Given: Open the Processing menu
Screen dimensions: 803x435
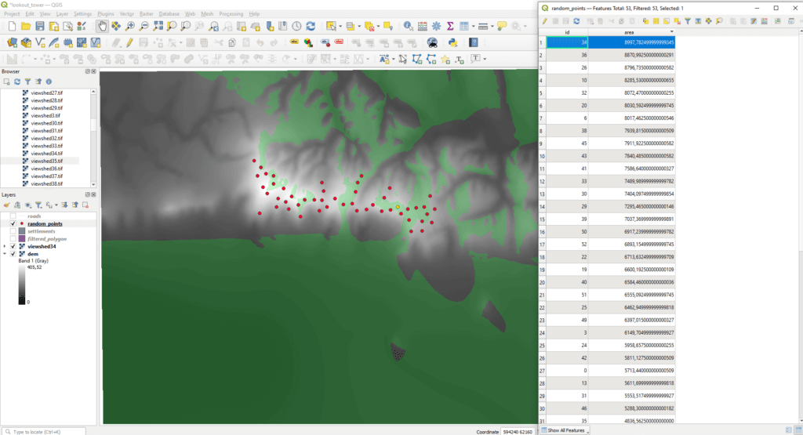Looking at the screenshot, I should pyautogui.click(x=231, y=14).
